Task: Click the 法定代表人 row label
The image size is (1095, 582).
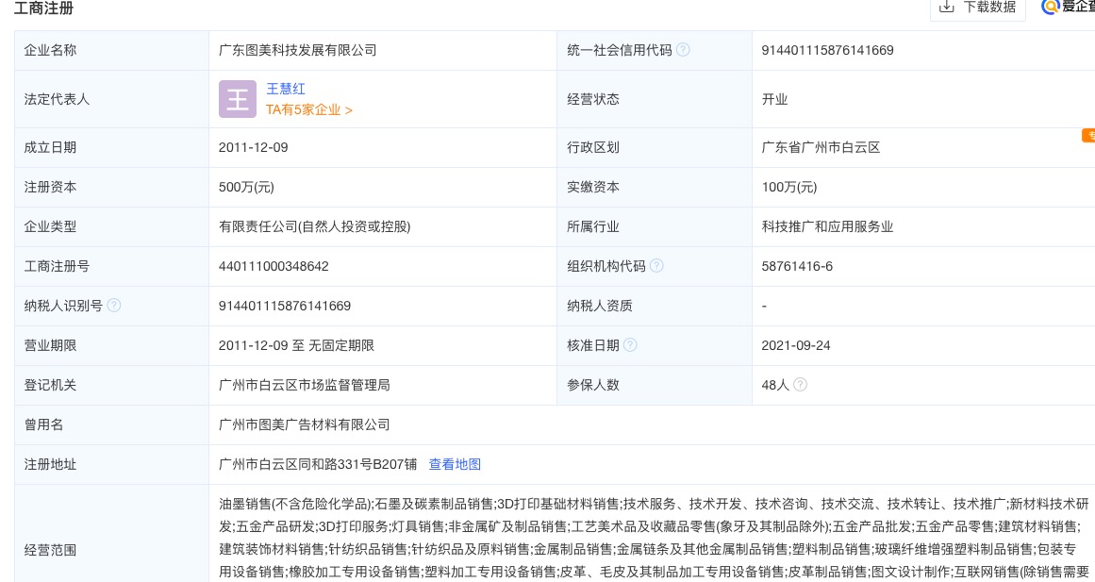Action: pos(58,99)
